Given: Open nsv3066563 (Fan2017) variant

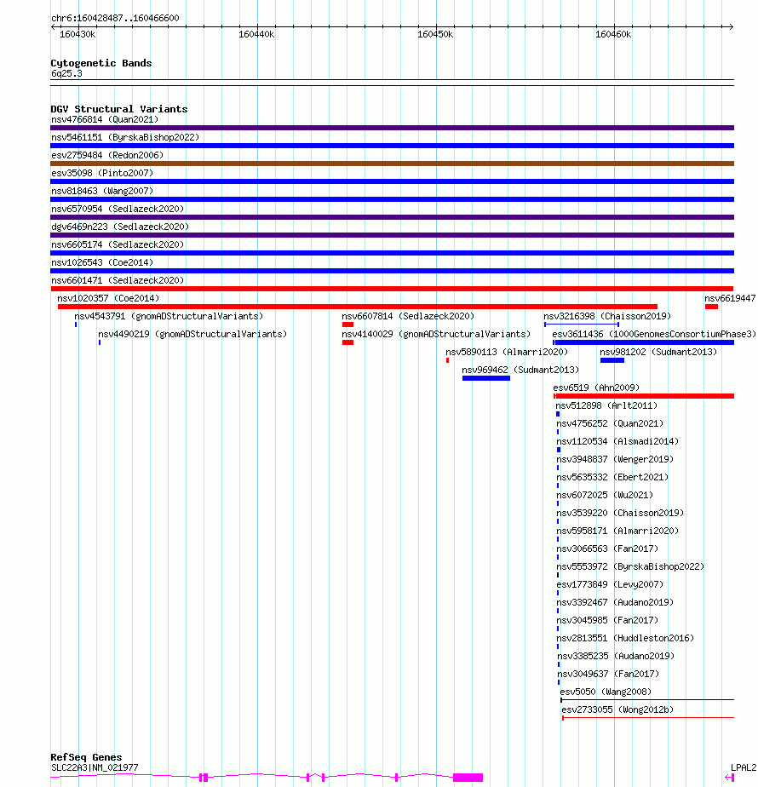Looking at the screenshot, I should point(607,549).
